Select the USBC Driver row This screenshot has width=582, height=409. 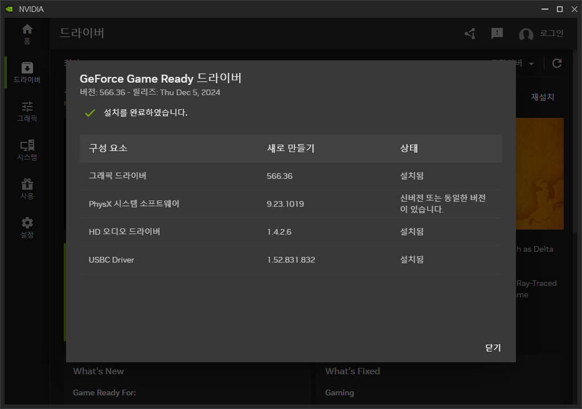coord(291,260)
